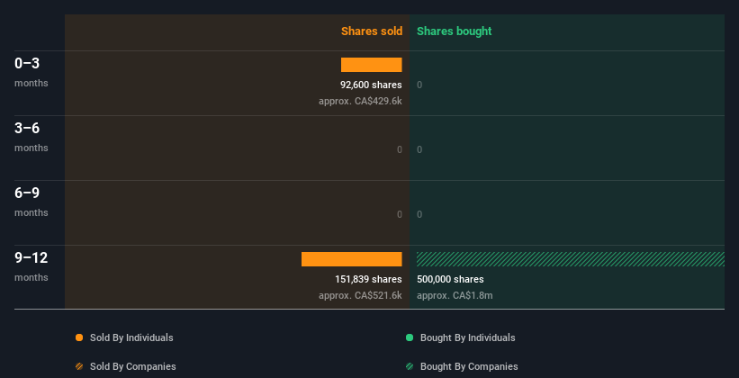
Task: Click the shares bought zero in 6–9 months row
Action: tap(419, 214)
